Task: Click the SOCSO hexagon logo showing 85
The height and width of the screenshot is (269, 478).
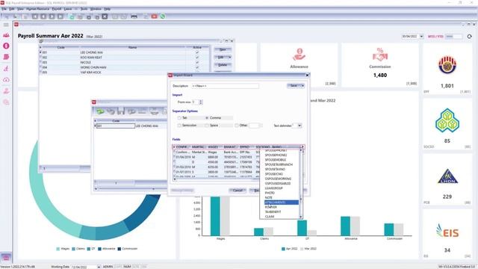Action: (x=447, y=121)
